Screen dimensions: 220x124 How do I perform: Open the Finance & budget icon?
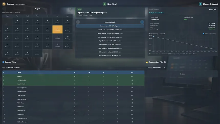click(201, 4)
